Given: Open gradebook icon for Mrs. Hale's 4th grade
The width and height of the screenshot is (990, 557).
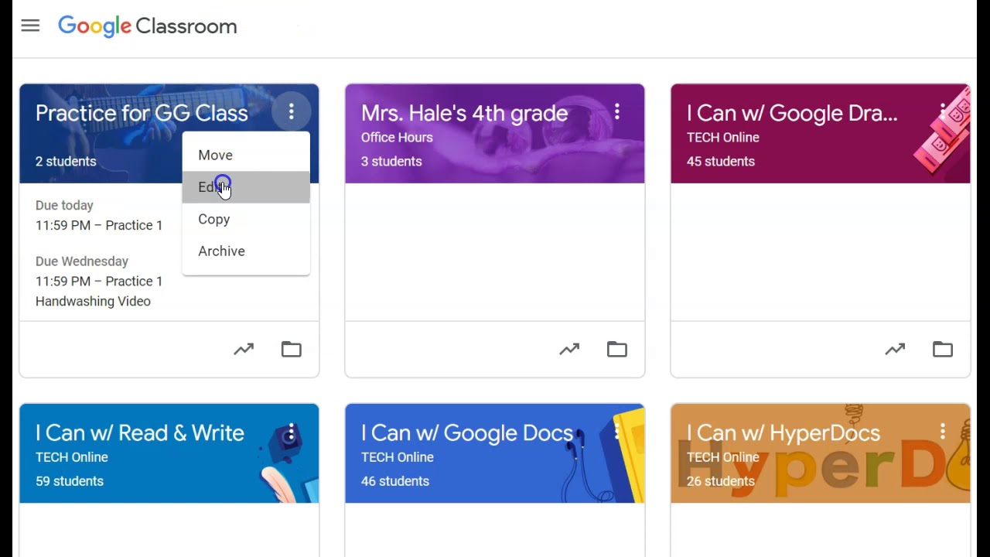Looking at the screenshot, I should tap(569, 350).
